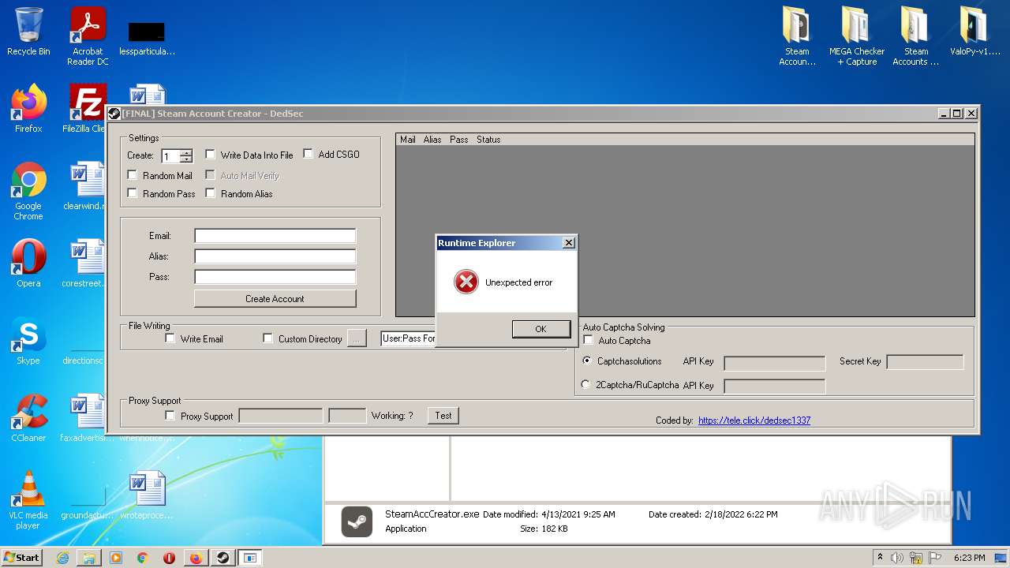Click the proxy address input field
This screenshot has height=568, width=1010.
(281, 416)
